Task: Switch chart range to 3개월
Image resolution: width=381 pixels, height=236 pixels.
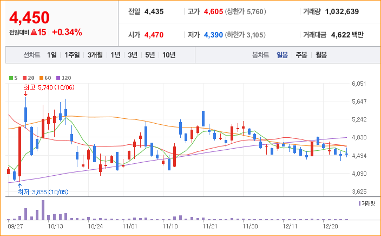Action: 95,55
